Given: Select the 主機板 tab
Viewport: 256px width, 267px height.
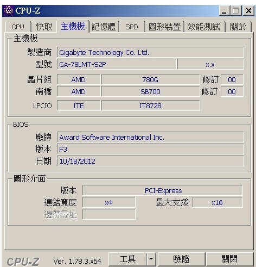Looking at the screenshot, I should point(73,26).
